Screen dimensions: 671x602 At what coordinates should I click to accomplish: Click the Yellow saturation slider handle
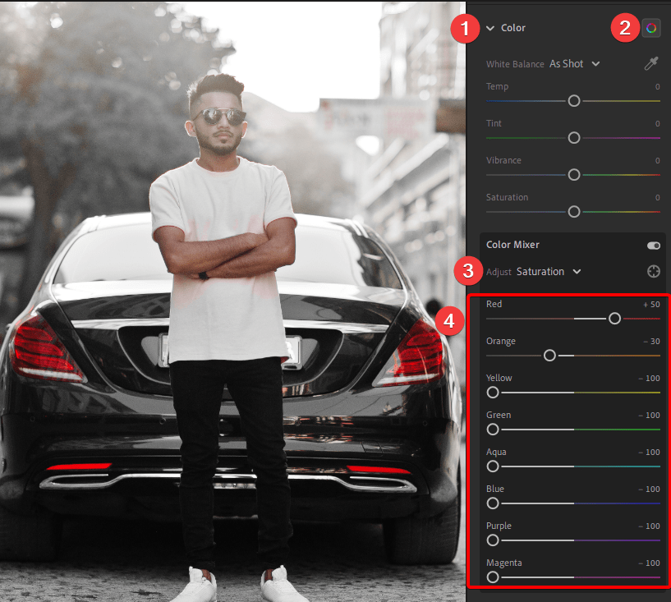pos(493,392)
